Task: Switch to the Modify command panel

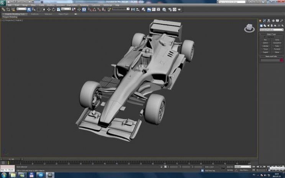Action: 264,21
